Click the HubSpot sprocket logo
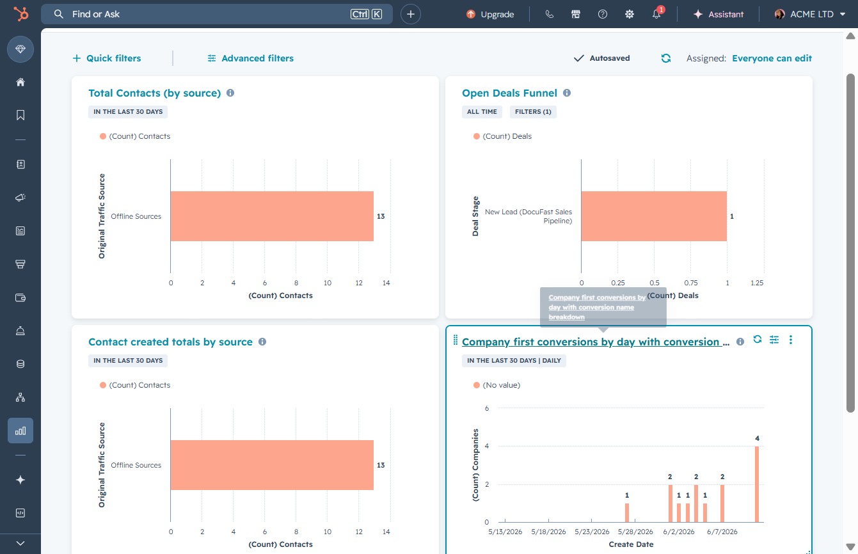Screen dimensions: 858x554 pyautogui.click(x=20, y=14)
